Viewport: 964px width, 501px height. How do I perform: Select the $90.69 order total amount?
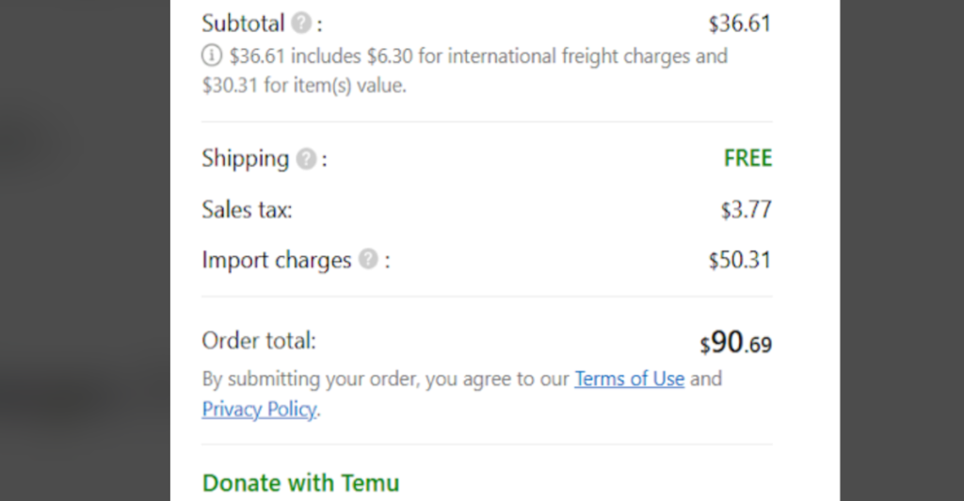pyautogui.click(x=736, y=343)
